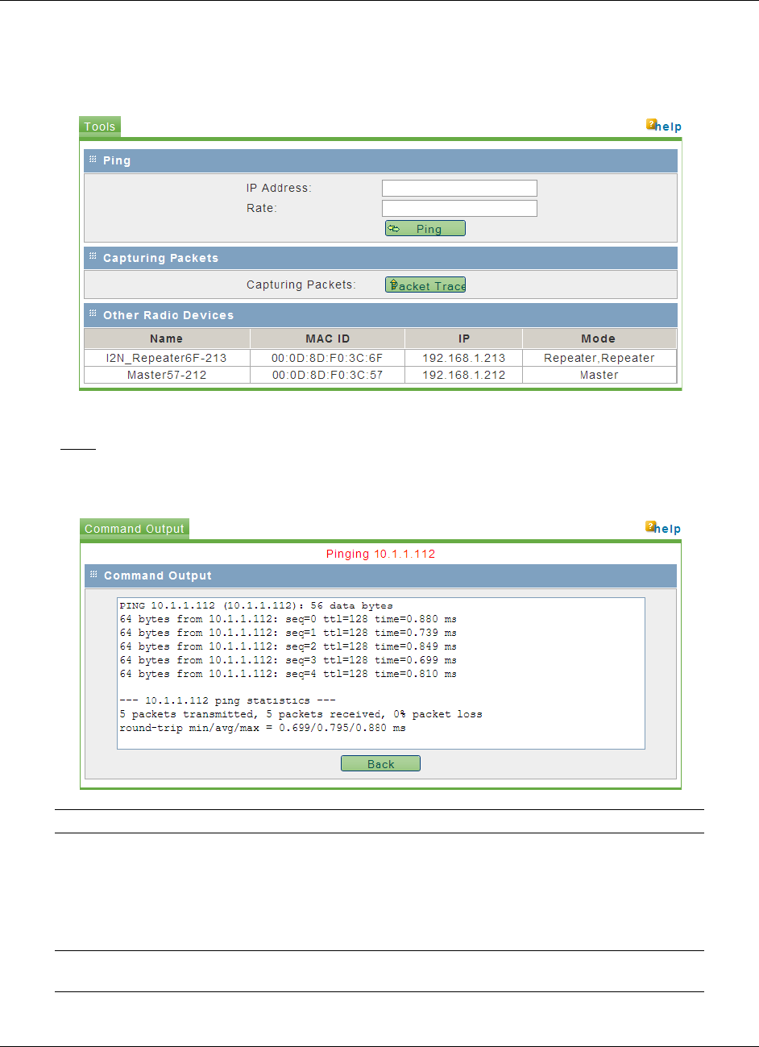Select the Tools tab
The width and height of the screenshot is (759, 1047).
(x=100, y=127)
